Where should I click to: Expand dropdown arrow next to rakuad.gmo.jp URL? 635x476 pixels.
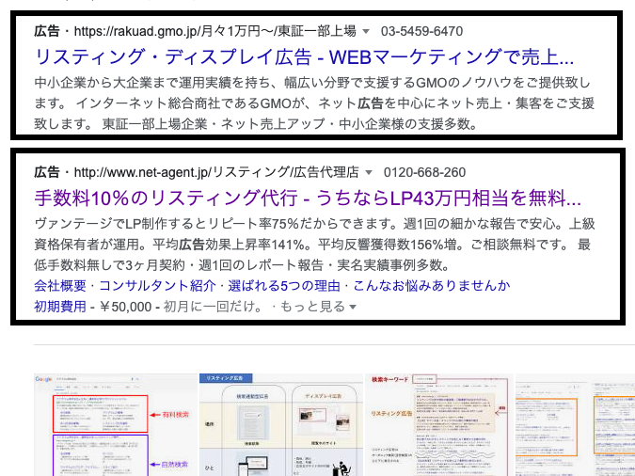[x=366, y=31]
